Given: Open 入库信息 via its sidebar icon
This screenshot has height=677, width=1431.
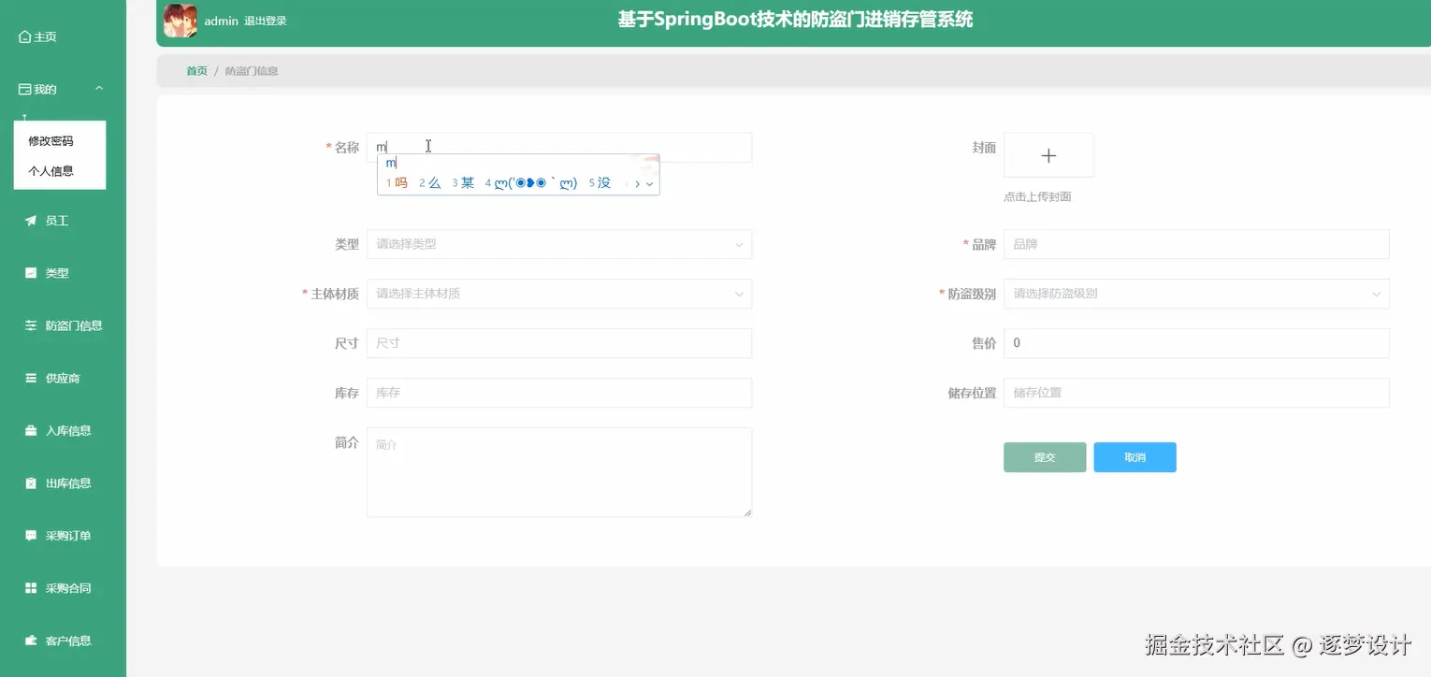Looking at the screenshot, I should (29, 430).
